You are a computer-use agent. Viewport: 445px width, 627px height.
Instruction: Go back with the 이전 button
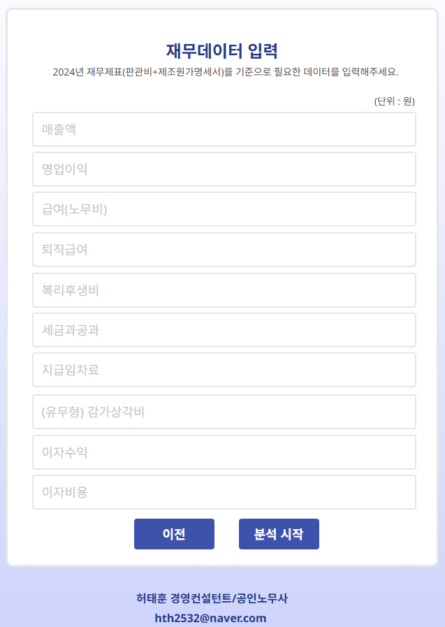[x=174, y=534]
